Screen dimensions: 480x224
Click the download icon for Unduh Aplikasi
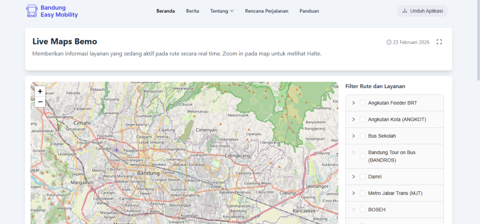click(x=405, y=11)
